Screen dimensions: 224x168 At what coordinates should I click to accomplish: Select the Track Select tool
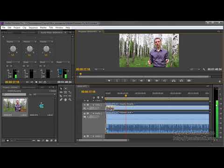pos(65,89)
